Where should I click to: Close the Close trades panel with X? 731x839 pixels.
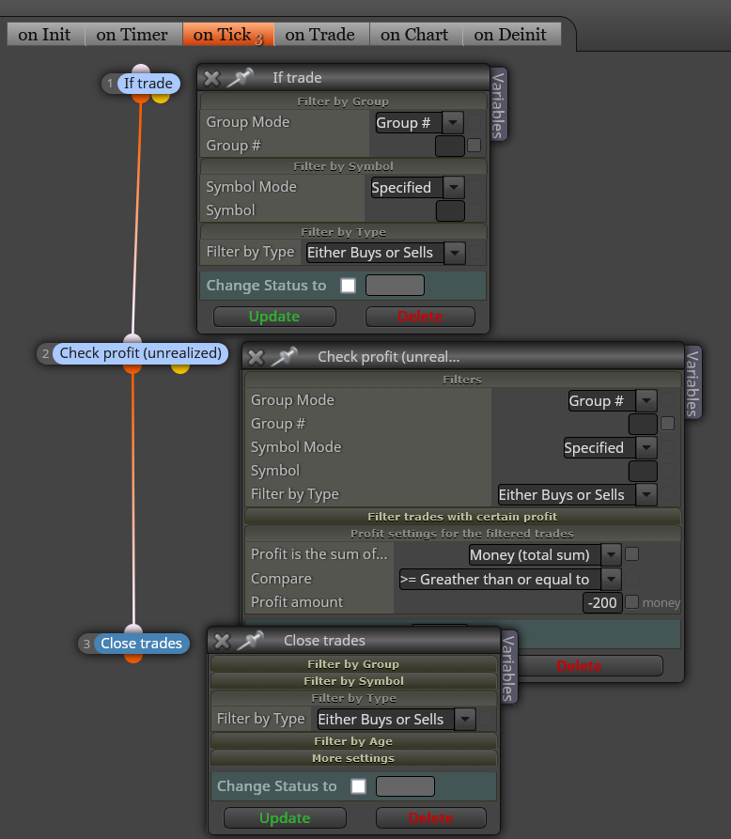tap(222, 641)
